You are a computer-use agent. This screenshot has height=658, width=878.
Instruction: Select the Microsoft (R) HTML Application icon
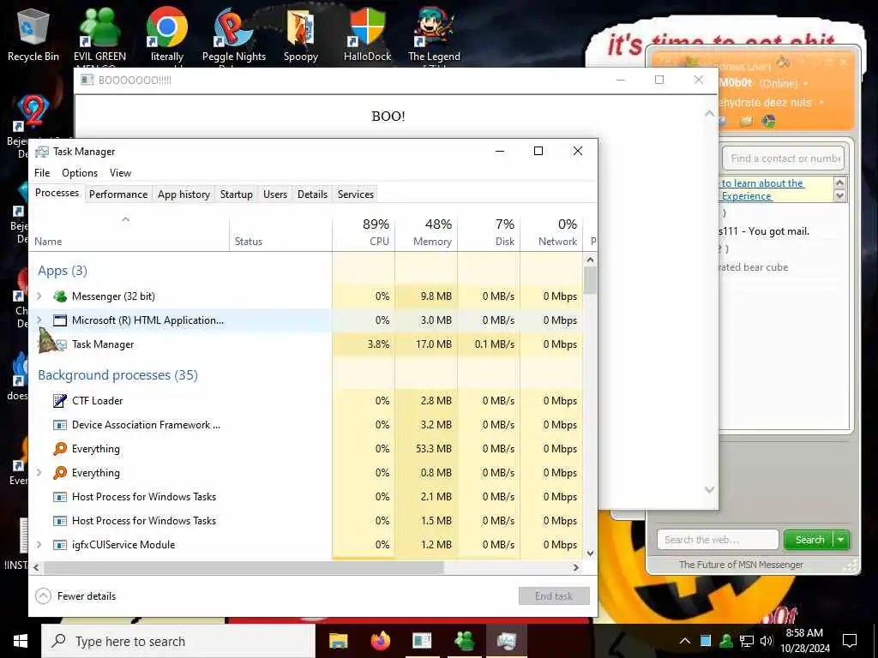(x=60, y=320)
